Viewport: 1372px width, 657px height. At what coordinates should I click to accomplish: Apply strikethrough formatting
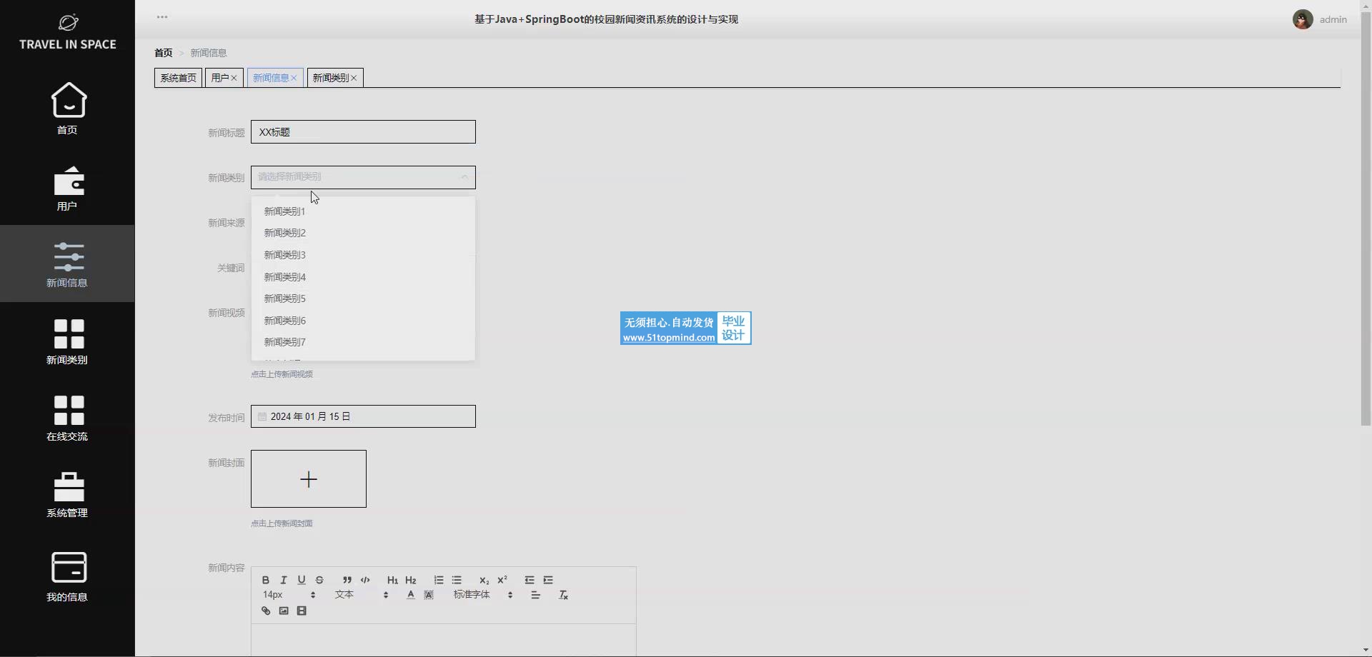coord(319,580)
